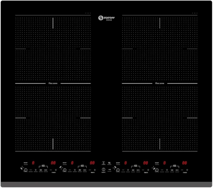Select the front-left zone with its key

coord(26,170)
